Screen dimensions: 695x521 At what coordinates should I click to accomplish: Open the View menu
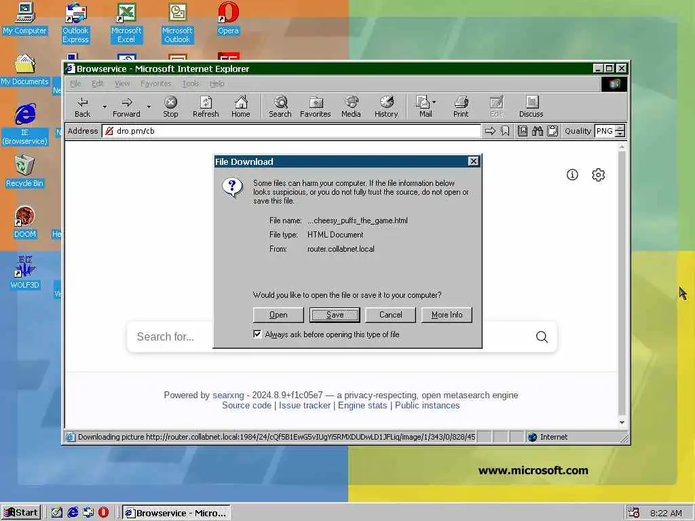[x=122, y=83]
